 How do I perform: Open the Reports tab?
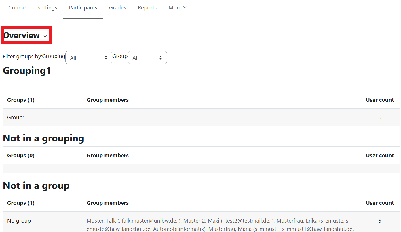pos(147,8)
